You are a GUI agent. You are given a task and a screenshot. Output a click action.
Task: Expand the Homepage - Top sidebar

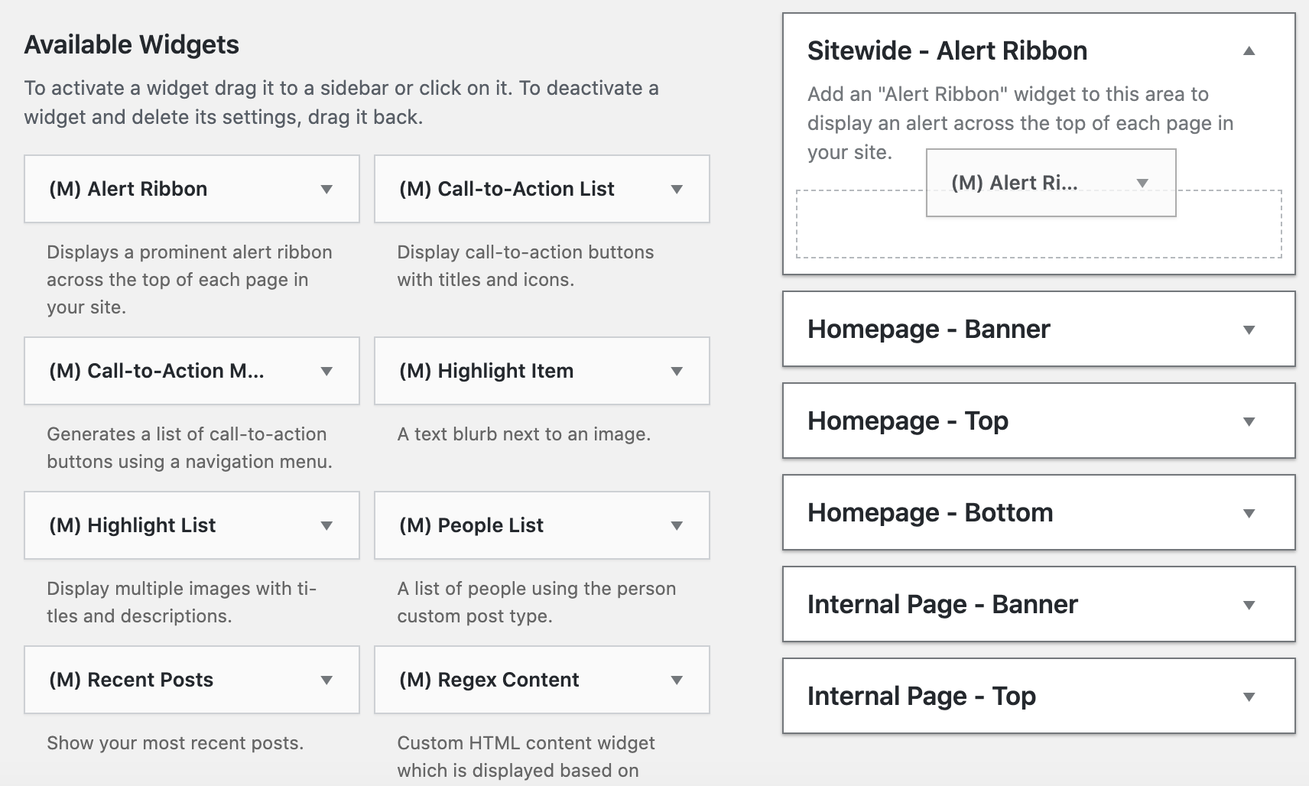(1249, 421)
